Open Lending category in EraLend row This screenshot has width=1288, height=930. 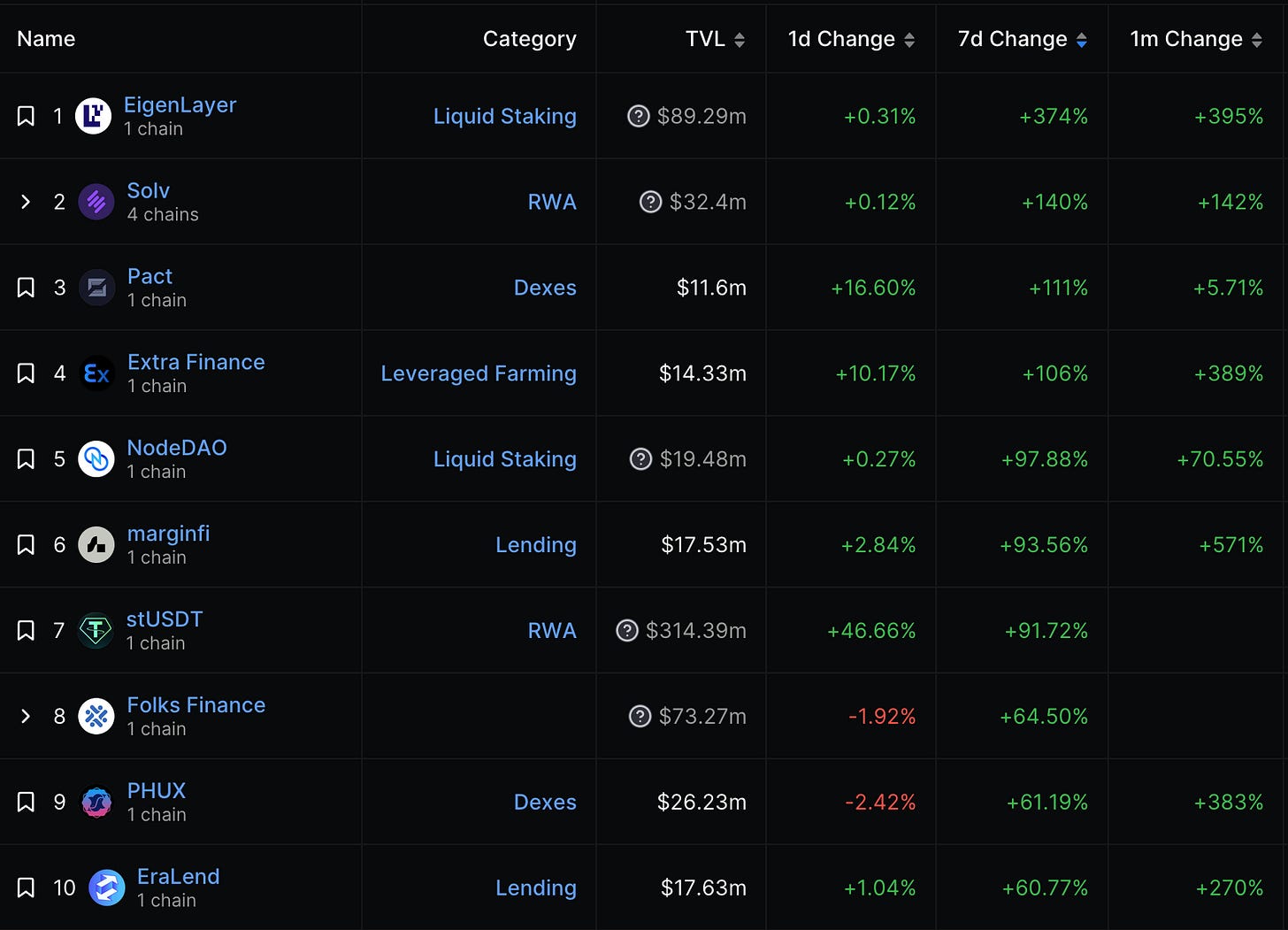(x=536, y=888)
